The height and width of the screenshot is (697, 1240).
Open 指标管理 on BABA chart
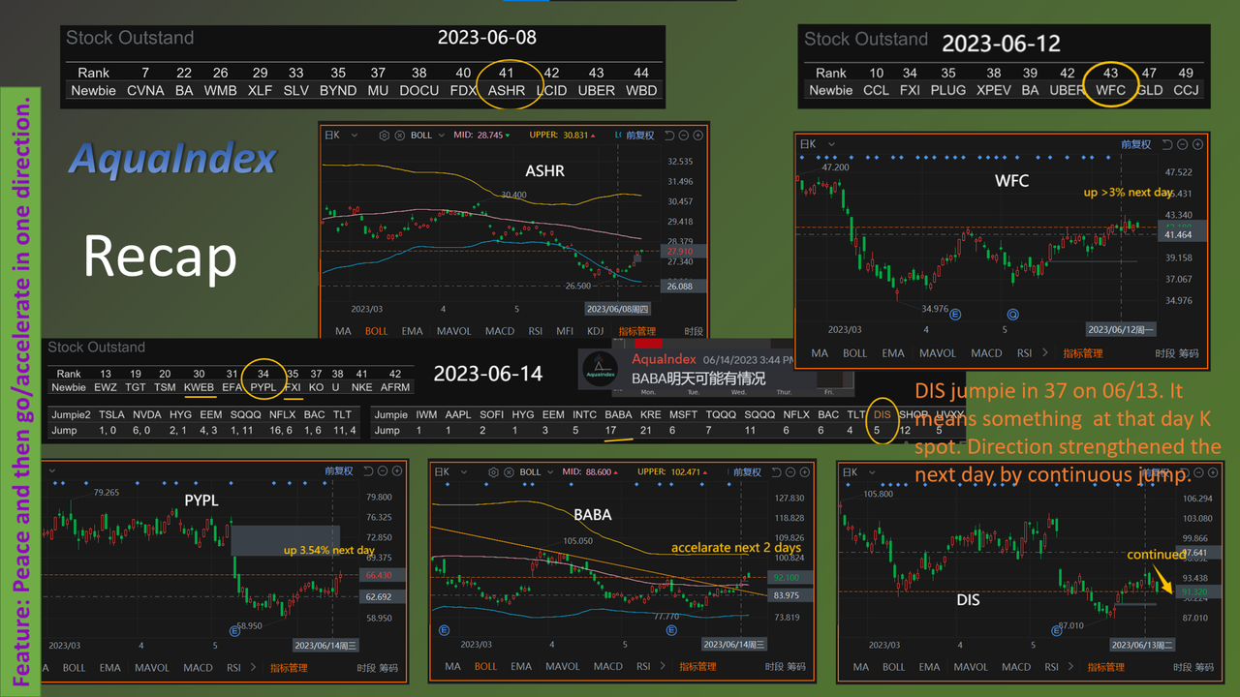[x=698, y=666]
